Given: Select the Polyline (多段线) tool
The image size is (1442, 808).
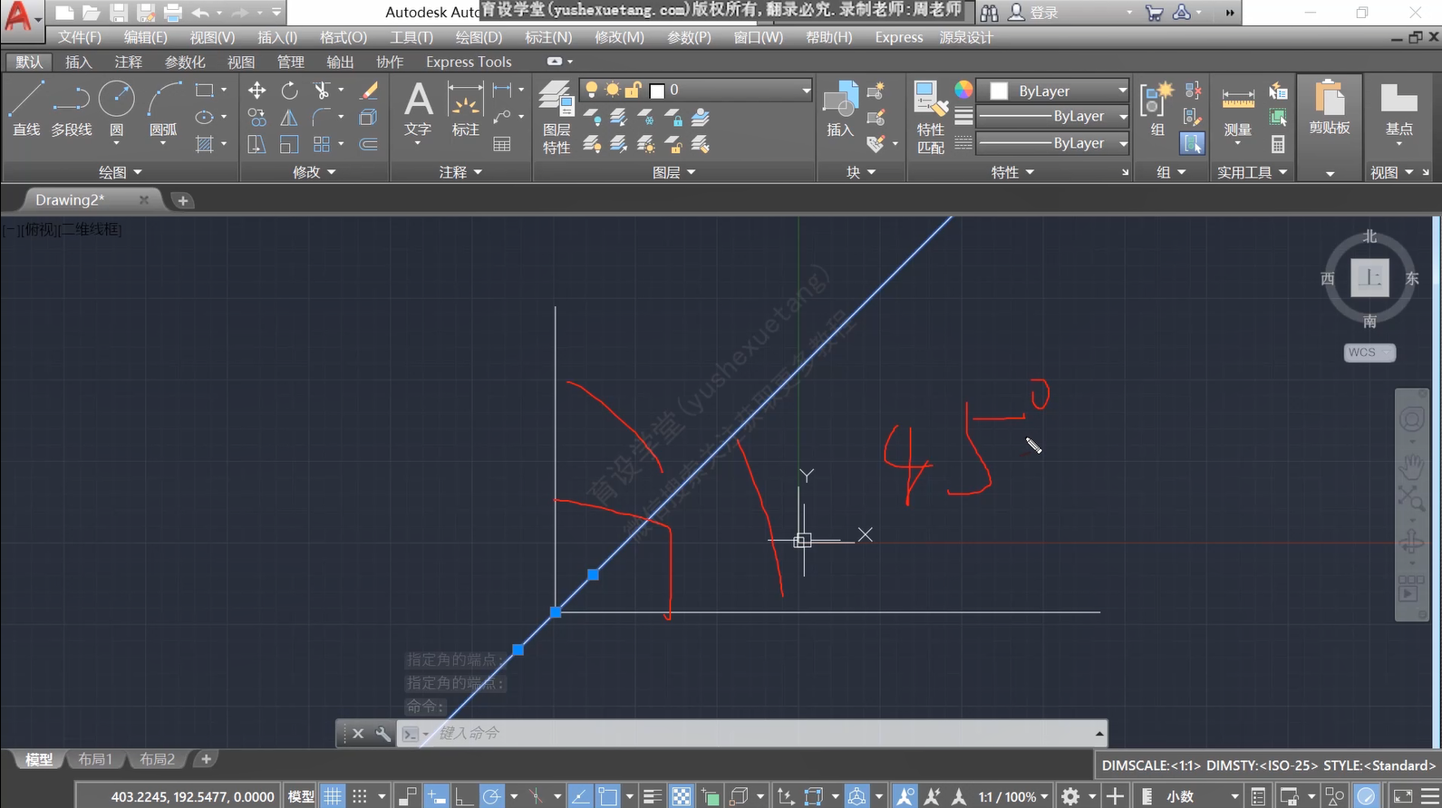Looking at the screenshot, I should [71, 109].
